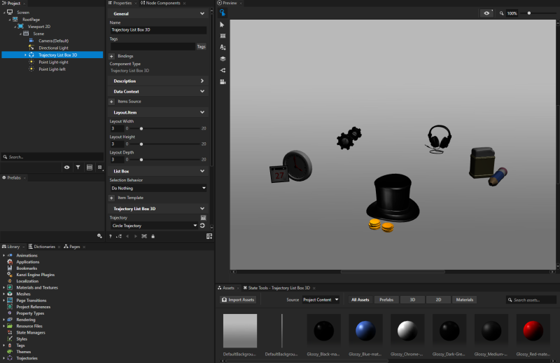Activate the interact tool in Preview toolbar

pos(223,13)
